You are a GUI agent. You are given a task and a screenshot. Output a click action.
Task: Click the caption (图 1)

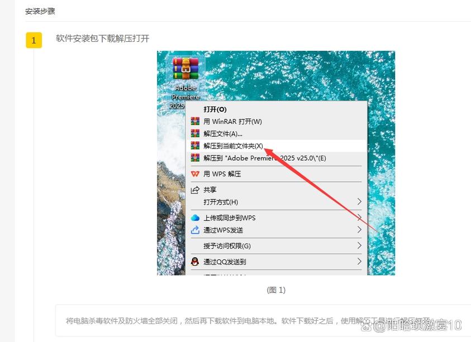coord(276,290)
